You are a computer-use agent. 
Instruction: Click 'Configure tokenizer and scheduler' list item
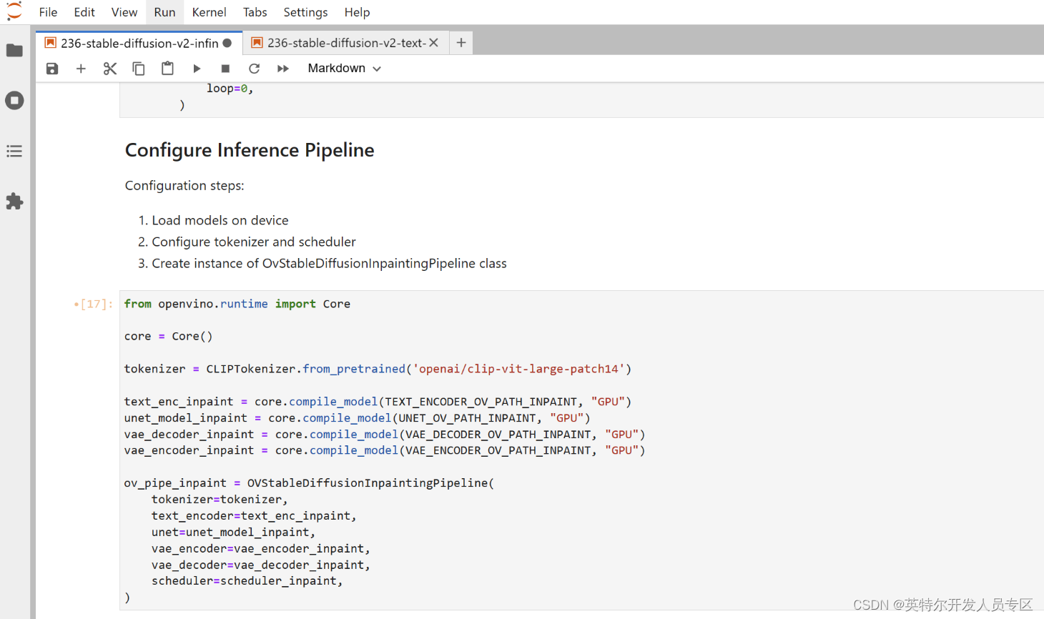pos(254,242)
